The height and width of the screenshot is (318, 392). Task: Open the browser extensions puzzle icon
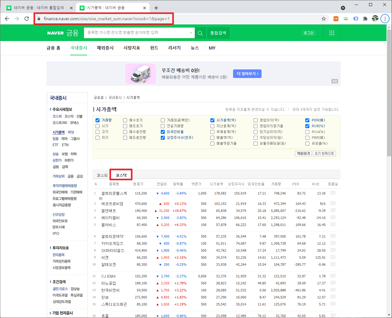pos(365,19)
